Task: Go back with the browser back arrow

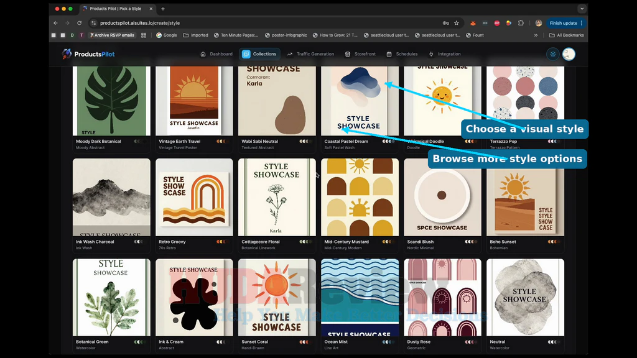Action: (55, 23)
